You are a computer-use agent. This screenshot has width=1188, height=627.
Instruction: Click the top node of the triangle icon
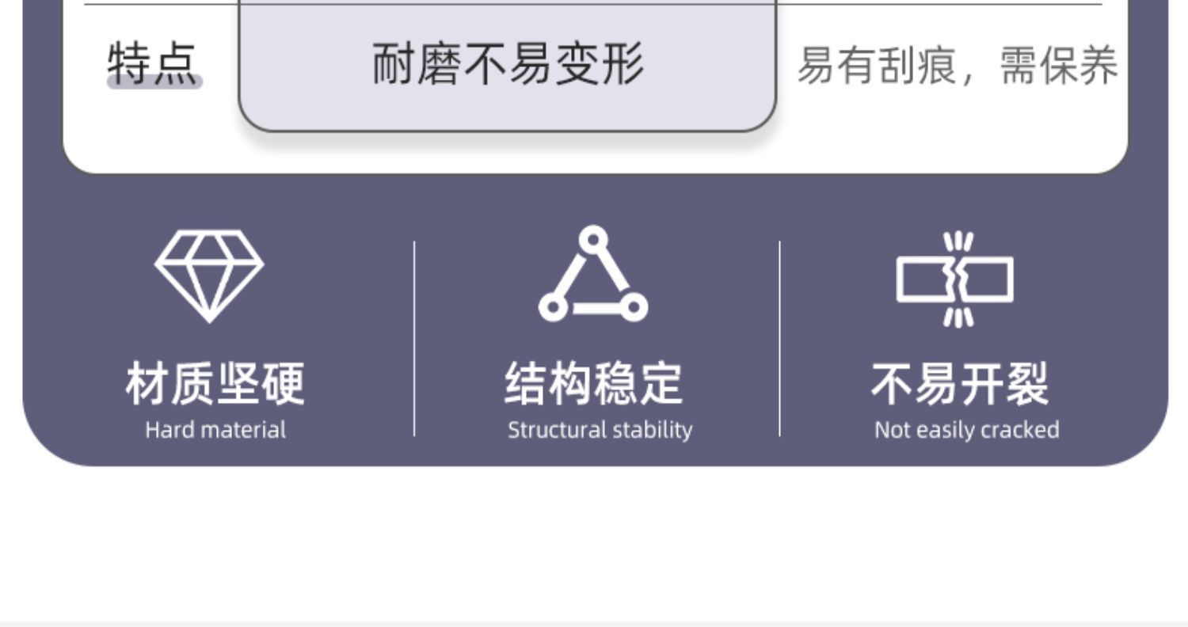pos(592,239)
